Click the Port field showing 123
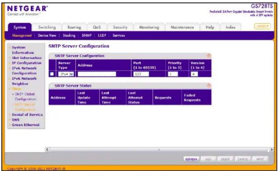Viewport: 278px width, 171px height. [141, 74]
